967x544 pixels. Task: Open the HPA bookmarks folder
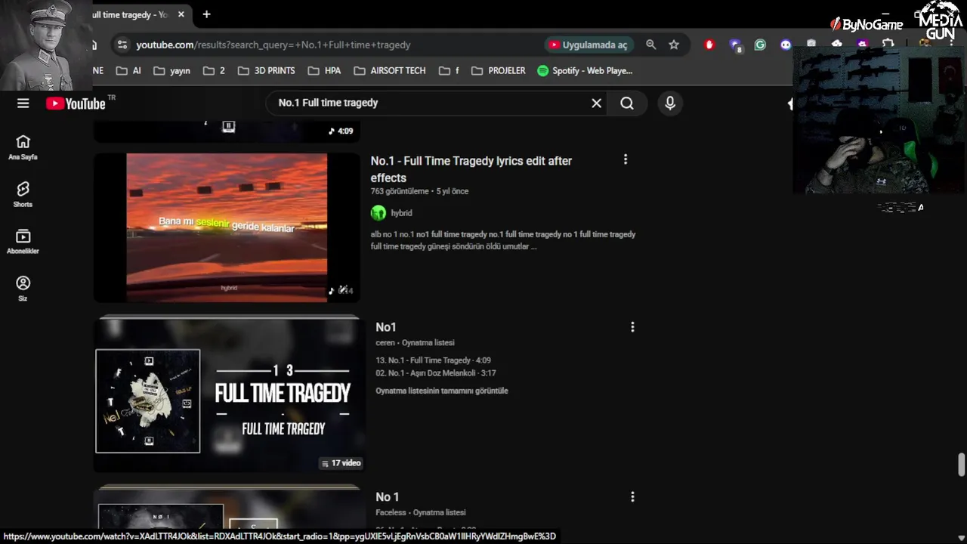coord(324,70)
